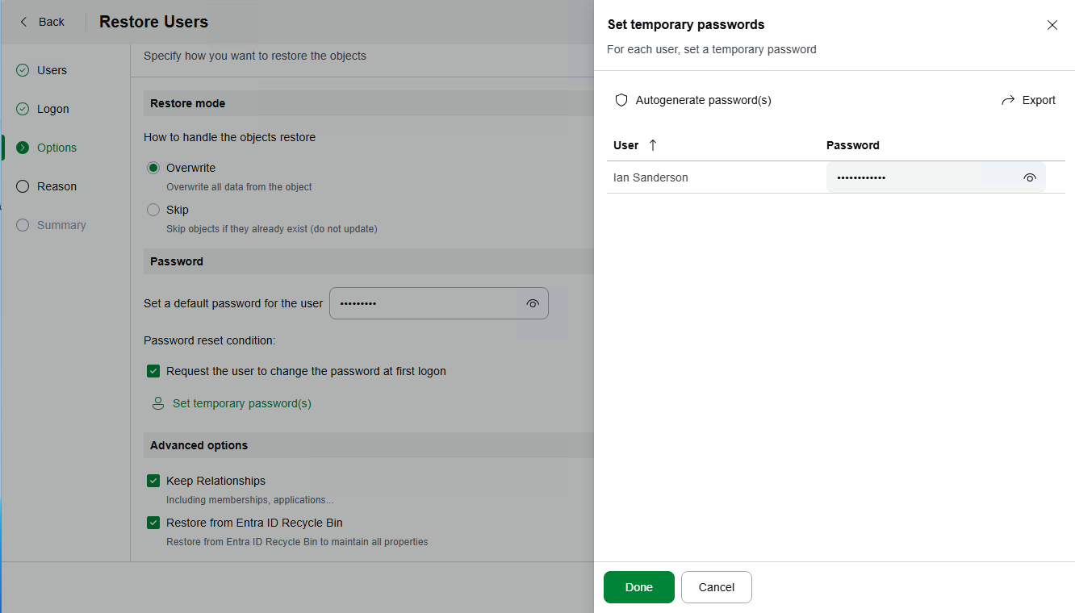Disable password change at first logon

click(x=153, y=371)
